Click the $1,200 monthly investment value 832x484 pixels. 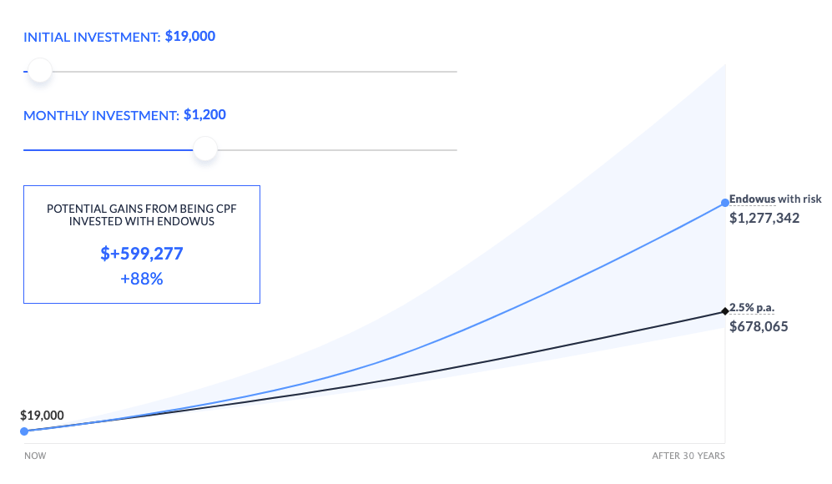click(204, 115)
